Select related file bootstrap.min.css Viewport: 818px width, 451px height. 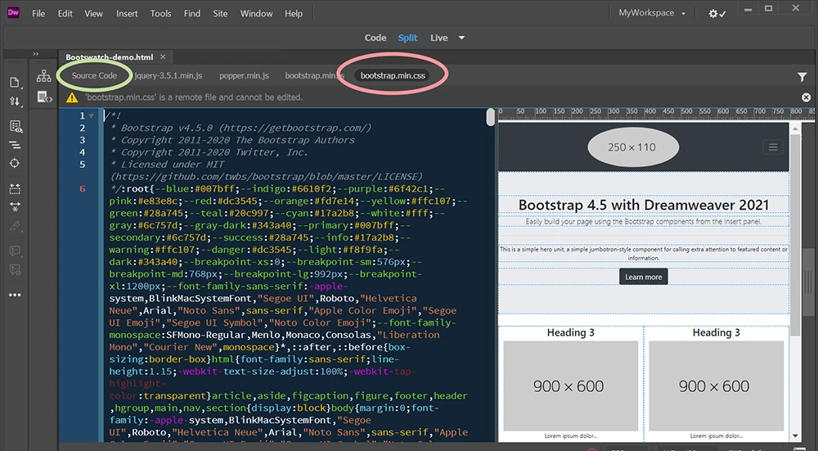pyautogui.click(x=393, y=75)
